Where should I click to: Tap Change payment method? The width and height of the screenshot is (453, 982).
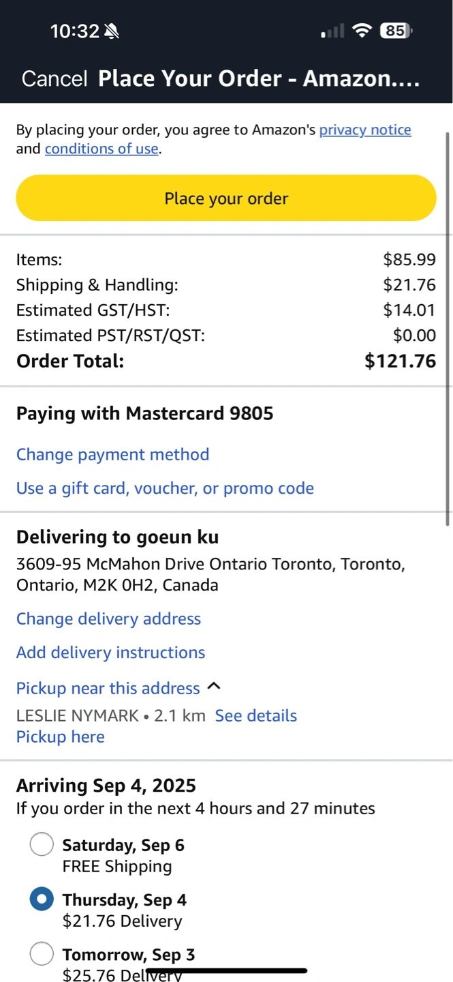pyautogui.click(x=112, y=454)
